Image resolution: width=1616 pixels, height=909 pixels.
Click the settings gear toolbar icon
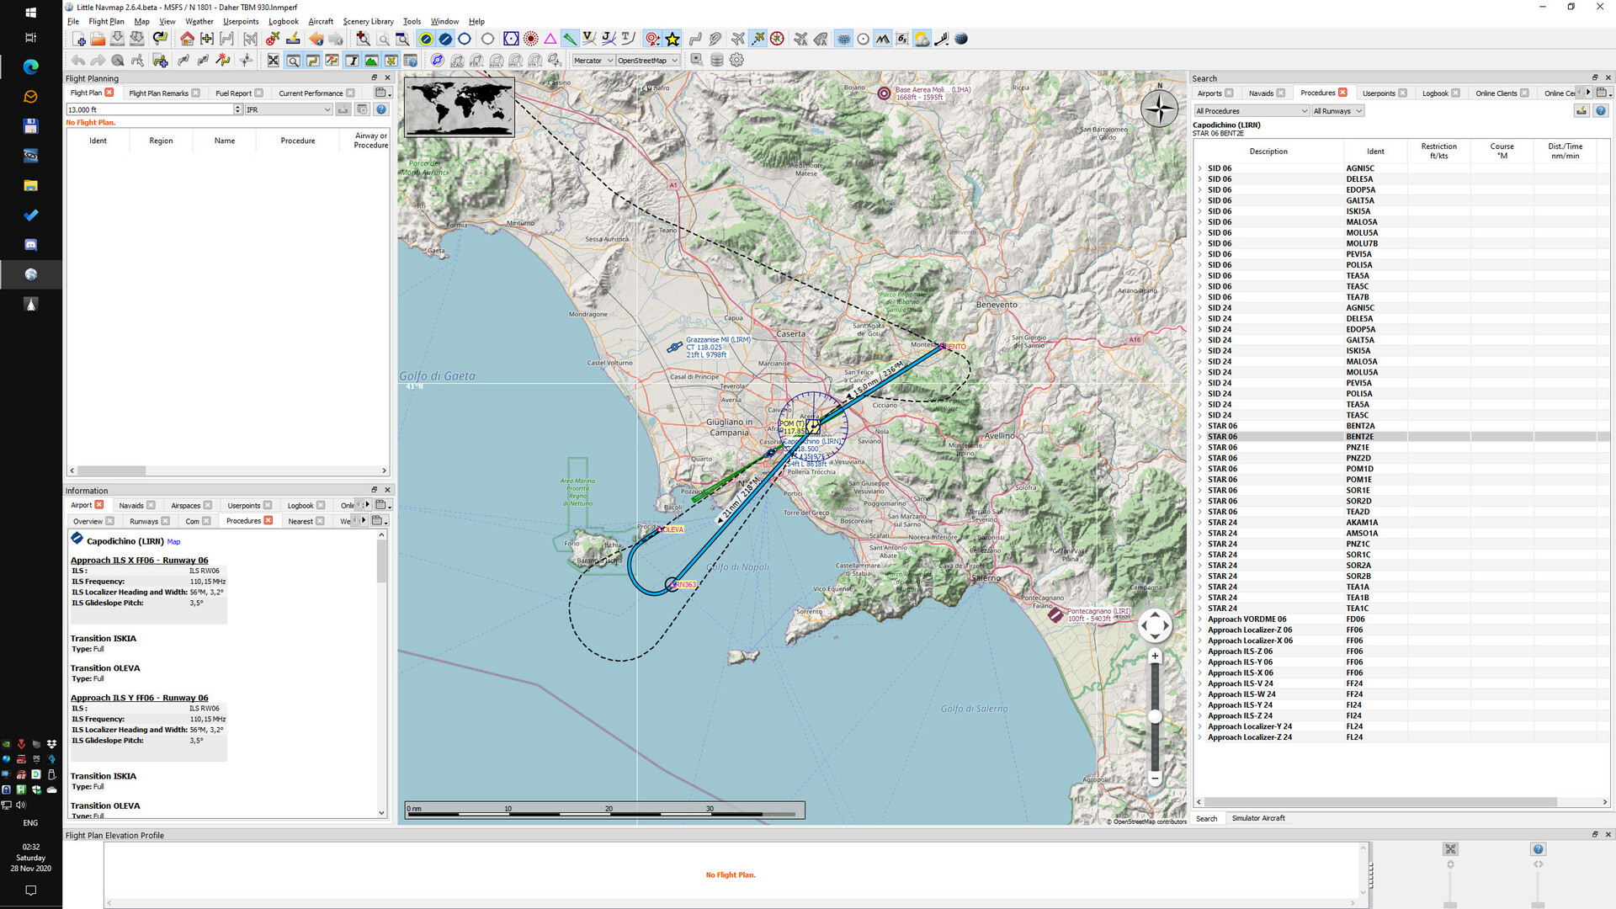[x=736, y=60]
